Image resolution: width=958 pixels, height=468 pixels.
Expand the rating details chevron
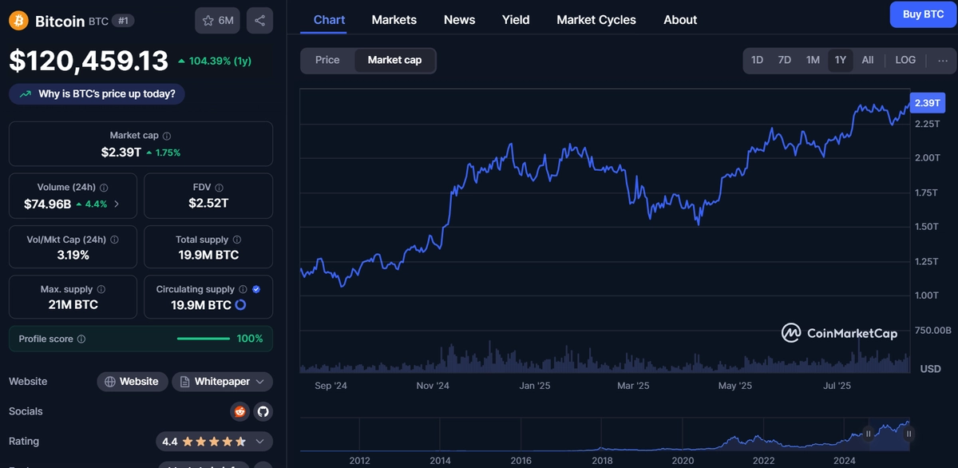tap(260, 441)
